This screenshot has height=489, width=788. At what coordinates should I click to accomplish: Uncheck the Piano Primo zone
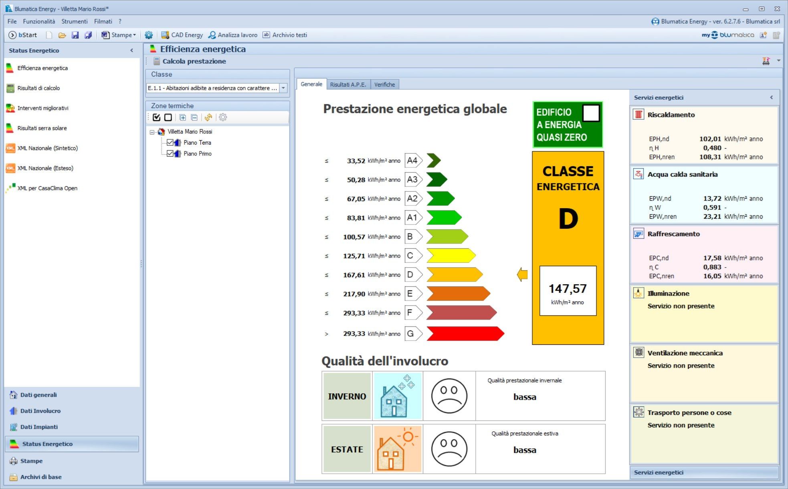point(170,153)
